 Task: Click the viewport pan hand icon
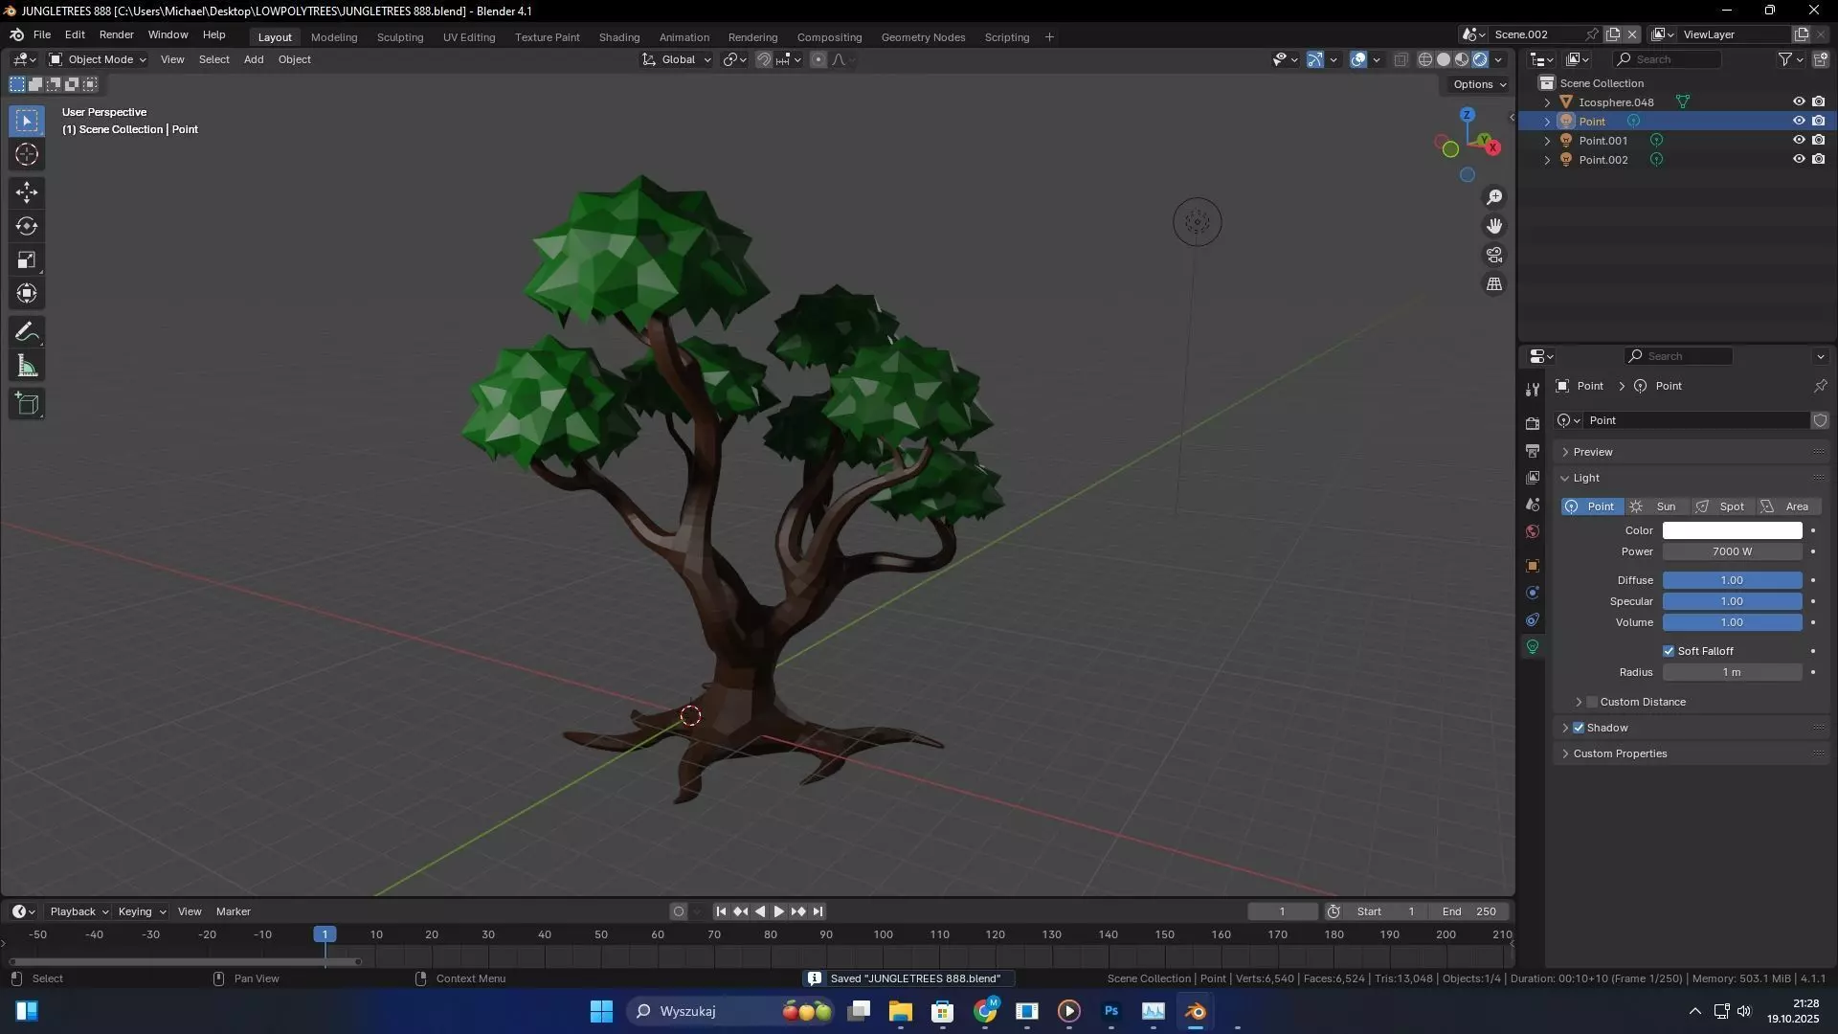[1494, 226]
